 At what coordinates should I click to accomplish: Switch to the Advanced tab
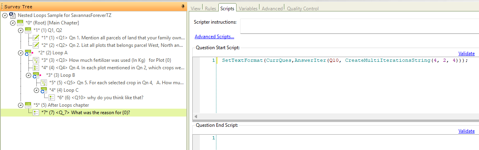(x=272, y=8)
